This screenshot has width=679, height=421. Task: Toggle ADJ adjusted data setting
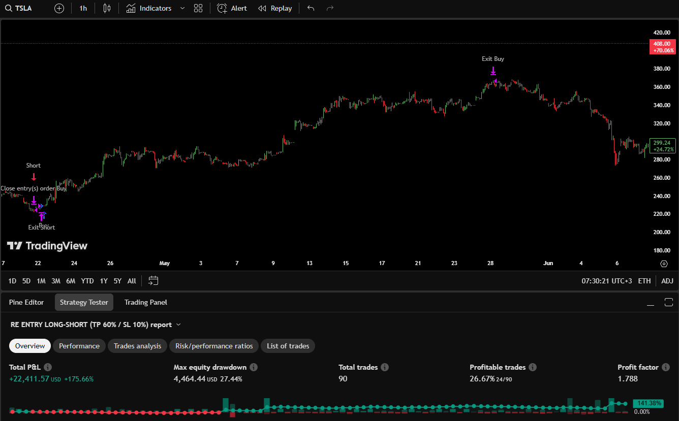point(667,281)
